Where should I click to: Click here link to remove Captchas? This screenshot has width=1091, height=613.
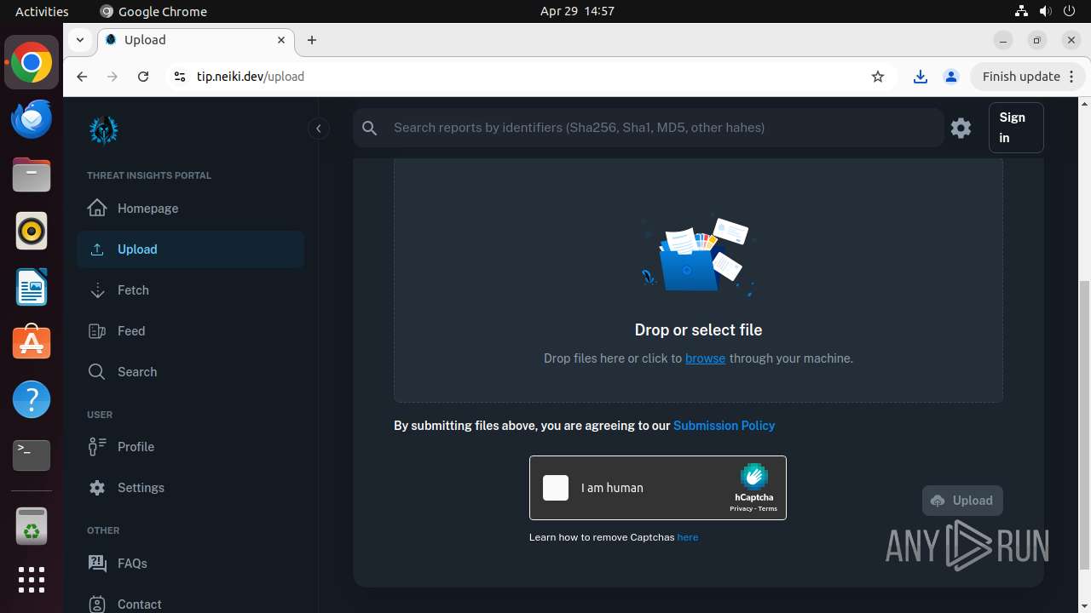[x=687, y=537]
